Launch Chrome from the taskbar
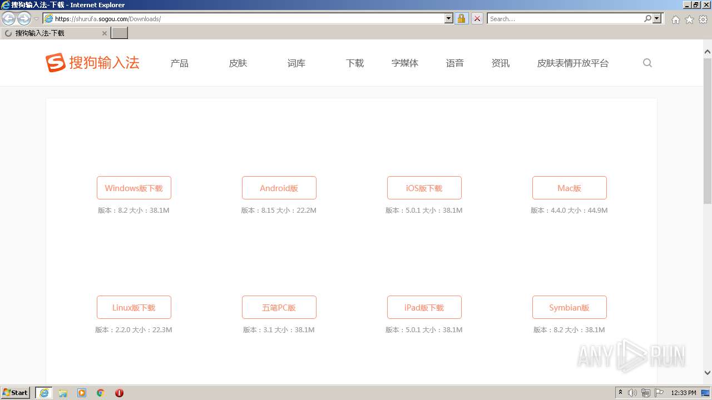712x400 pixels. (x=101, y=393)
